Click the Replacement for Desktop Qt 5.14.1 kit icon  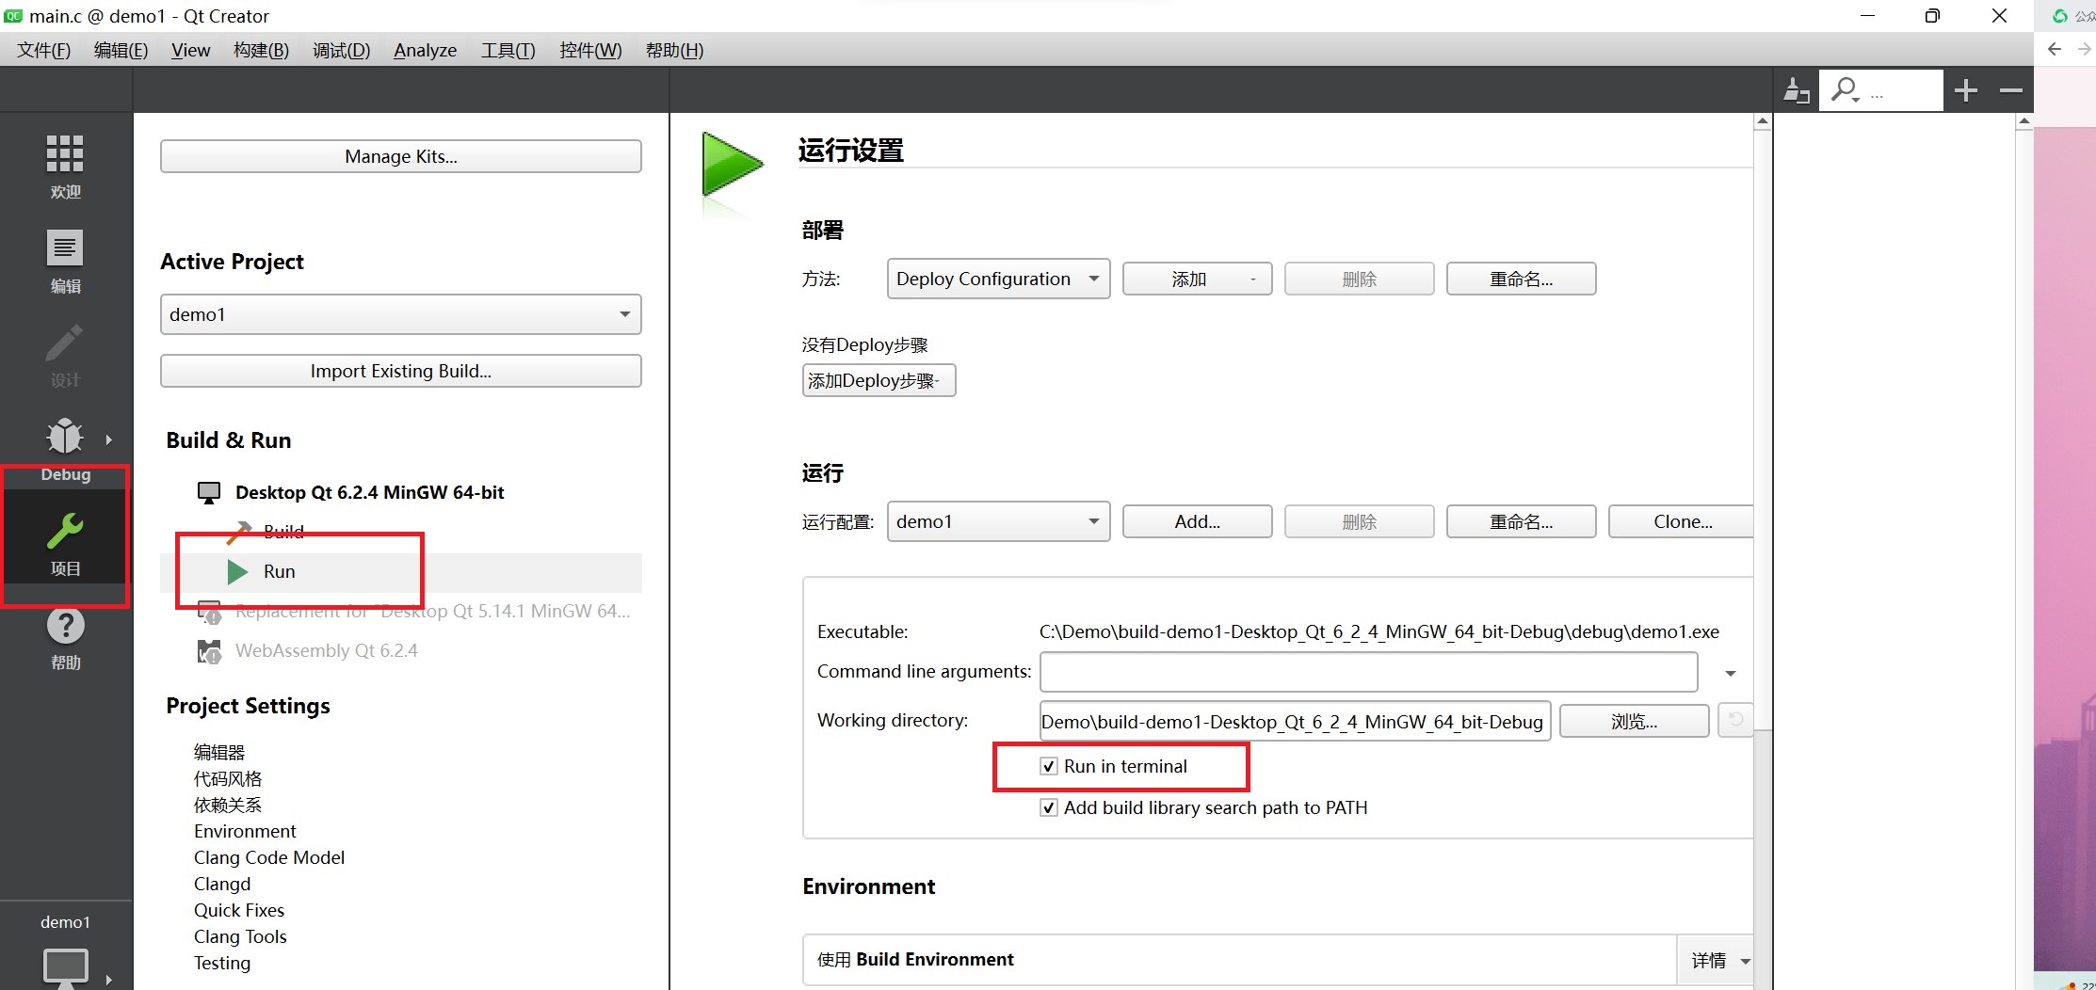pyautogui.click(x=209, y=612)
